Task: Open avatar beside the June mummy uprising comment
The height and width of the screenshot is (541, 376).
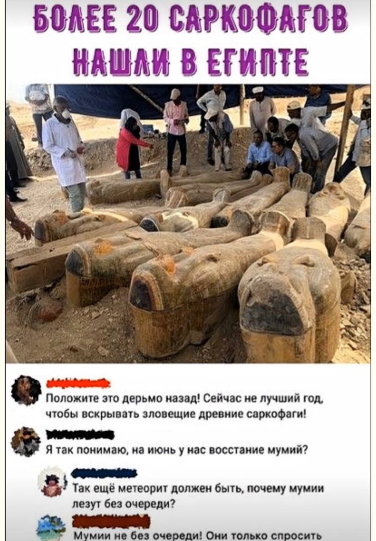Action: (26, 442)
